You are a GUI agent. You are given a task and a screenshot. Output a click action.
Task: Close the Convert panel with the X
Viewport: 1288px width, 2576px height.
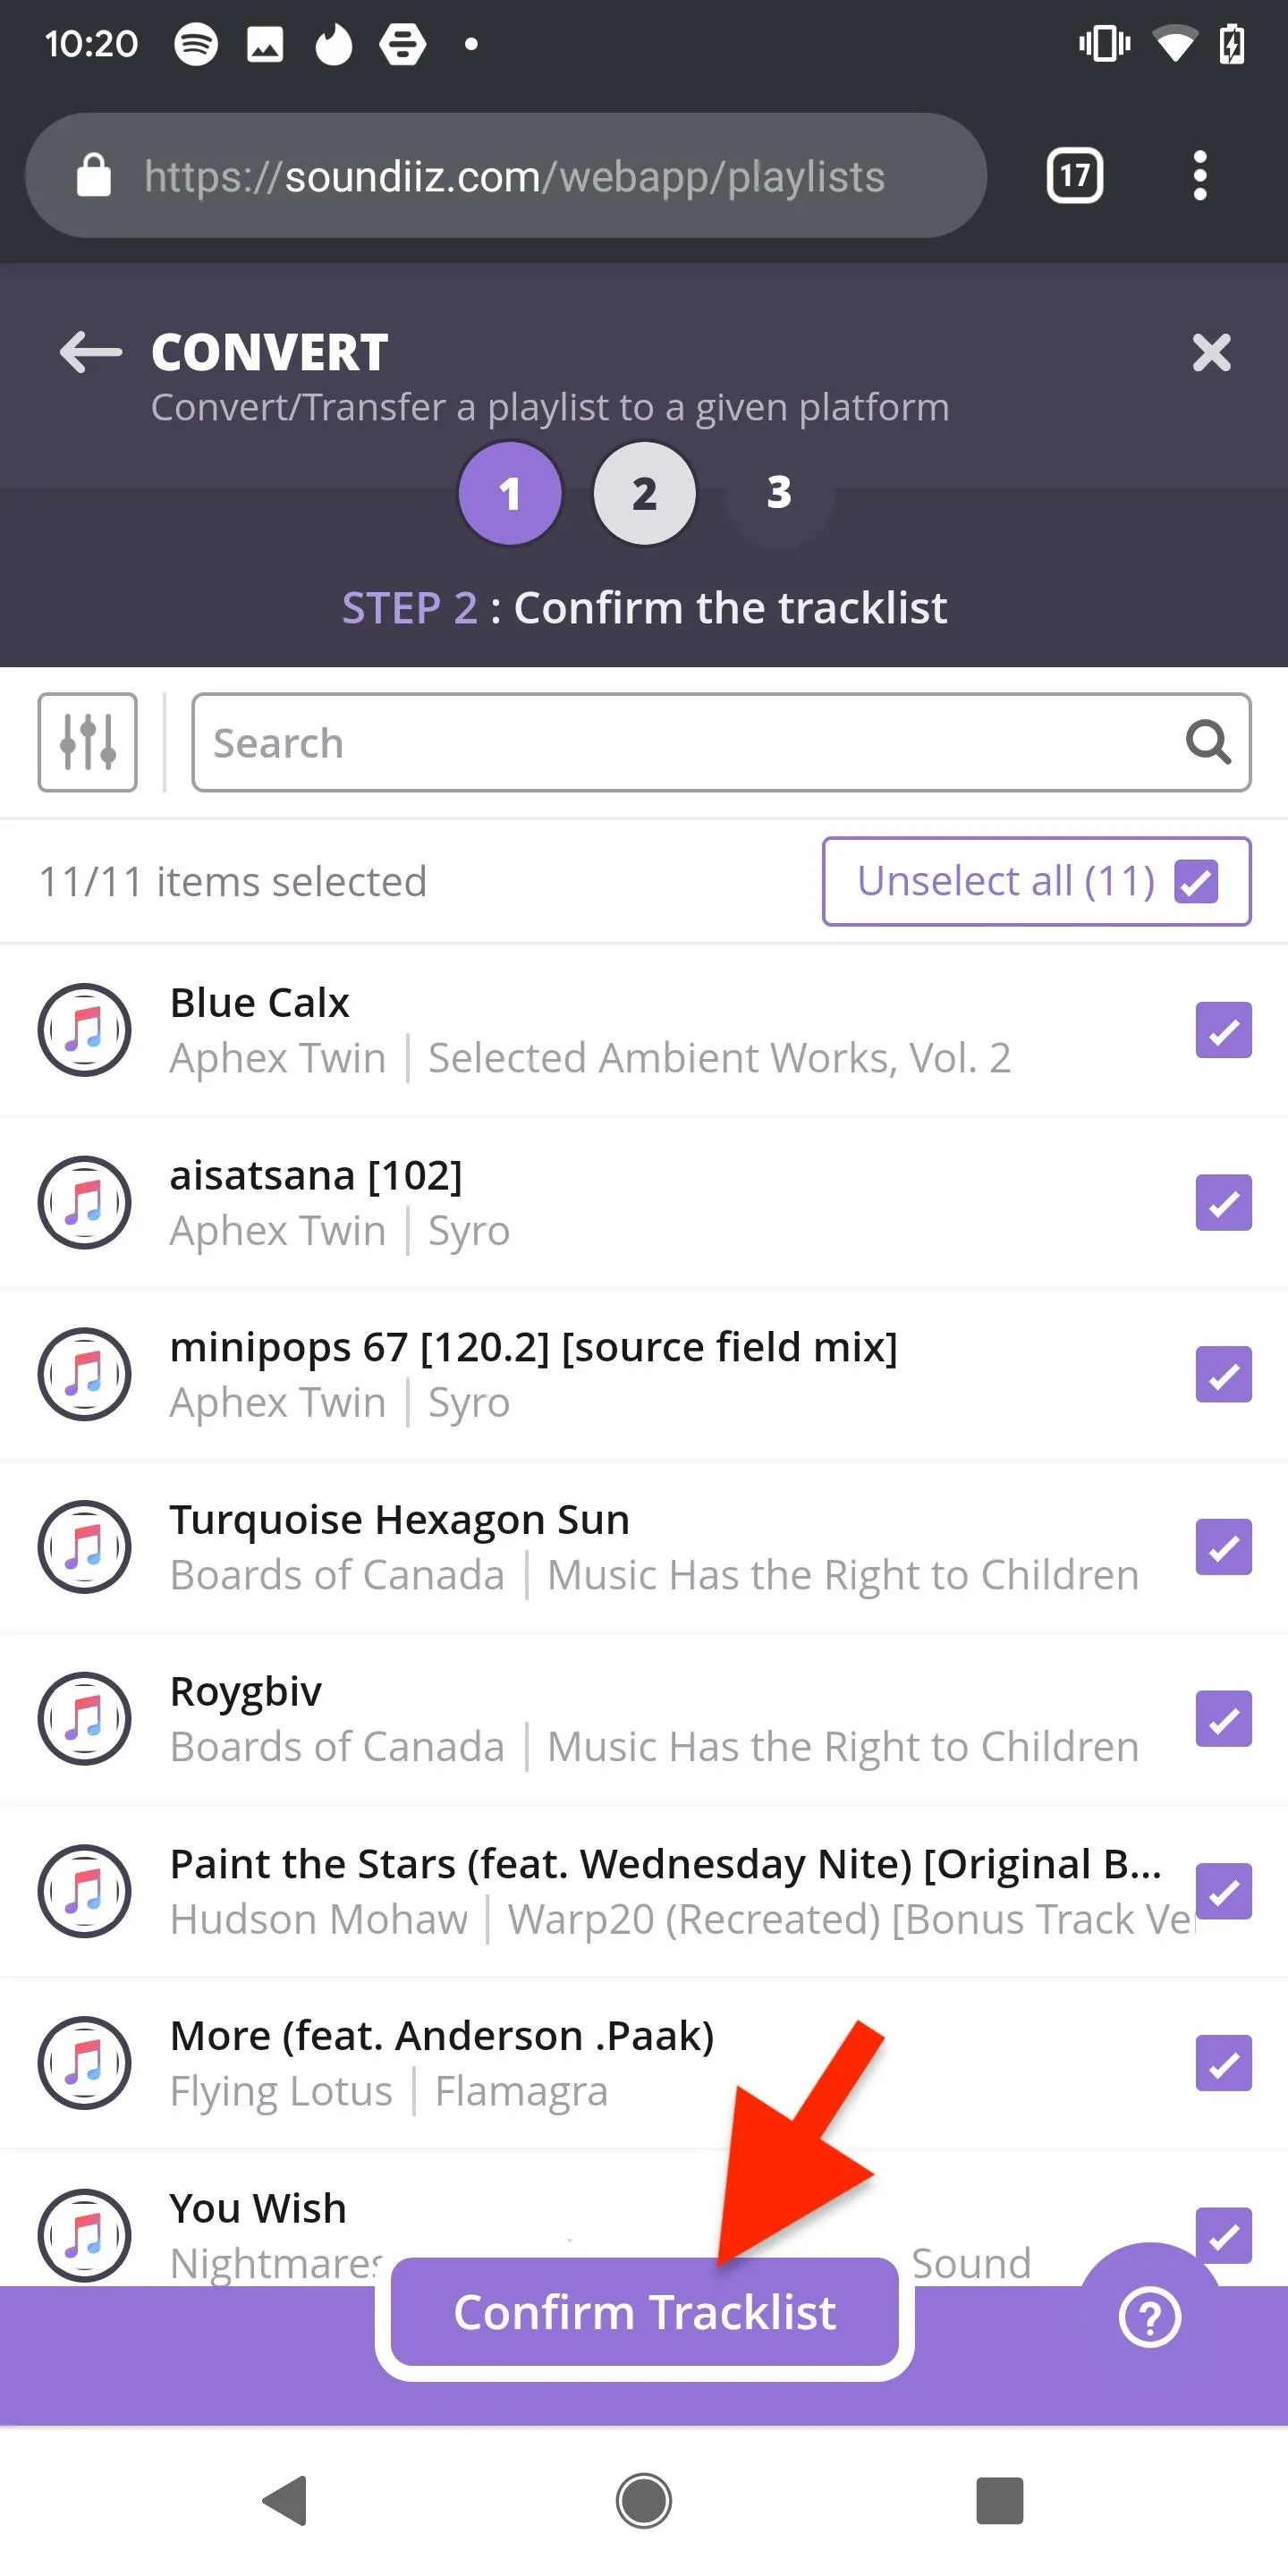pyautogui.click(x=1211, y=352)
